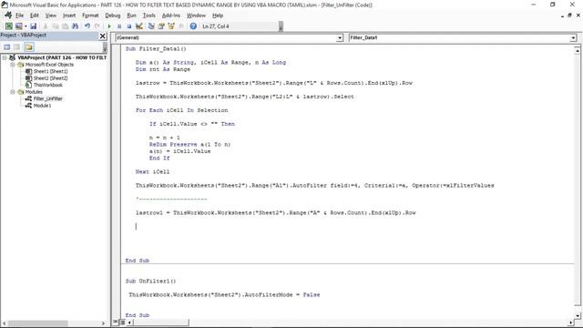Select Sheet2 (Sheet2) in project tree
583x328 pixels.
pos(51,78)
